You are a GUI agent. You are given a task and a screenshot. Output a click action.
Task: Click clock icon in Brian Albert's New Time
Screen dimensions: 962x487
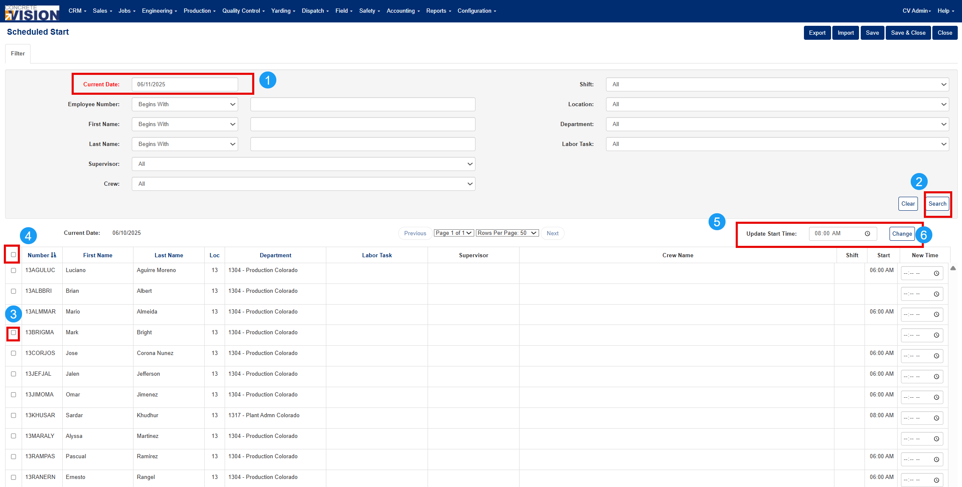(937, 294)
